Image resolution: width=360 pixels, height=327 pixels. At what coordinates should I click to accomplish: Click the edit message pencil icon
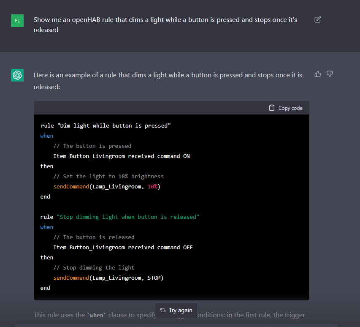(x=318, y=19)
